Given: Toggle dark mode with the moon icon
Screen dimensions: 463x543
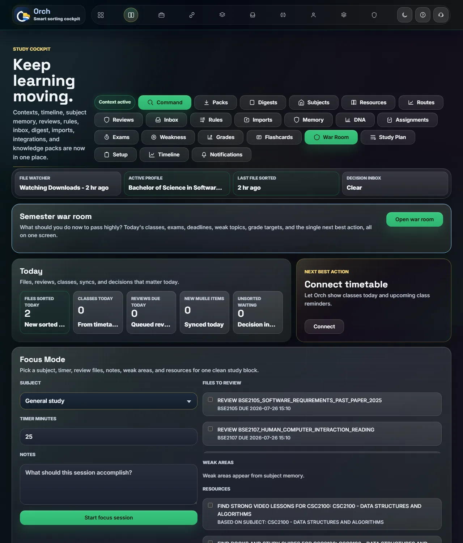Looking at the screenshot, I should tap(405, 15).
